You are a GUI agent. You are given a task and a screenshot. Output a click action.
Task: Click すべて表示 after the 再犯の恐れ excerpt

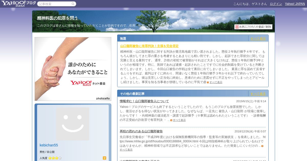126,150
